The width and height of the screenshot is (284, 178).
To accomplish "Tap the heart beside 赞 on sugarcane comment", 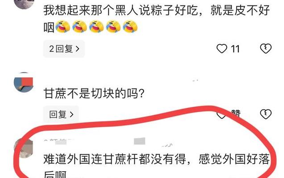I will [221, 114].
